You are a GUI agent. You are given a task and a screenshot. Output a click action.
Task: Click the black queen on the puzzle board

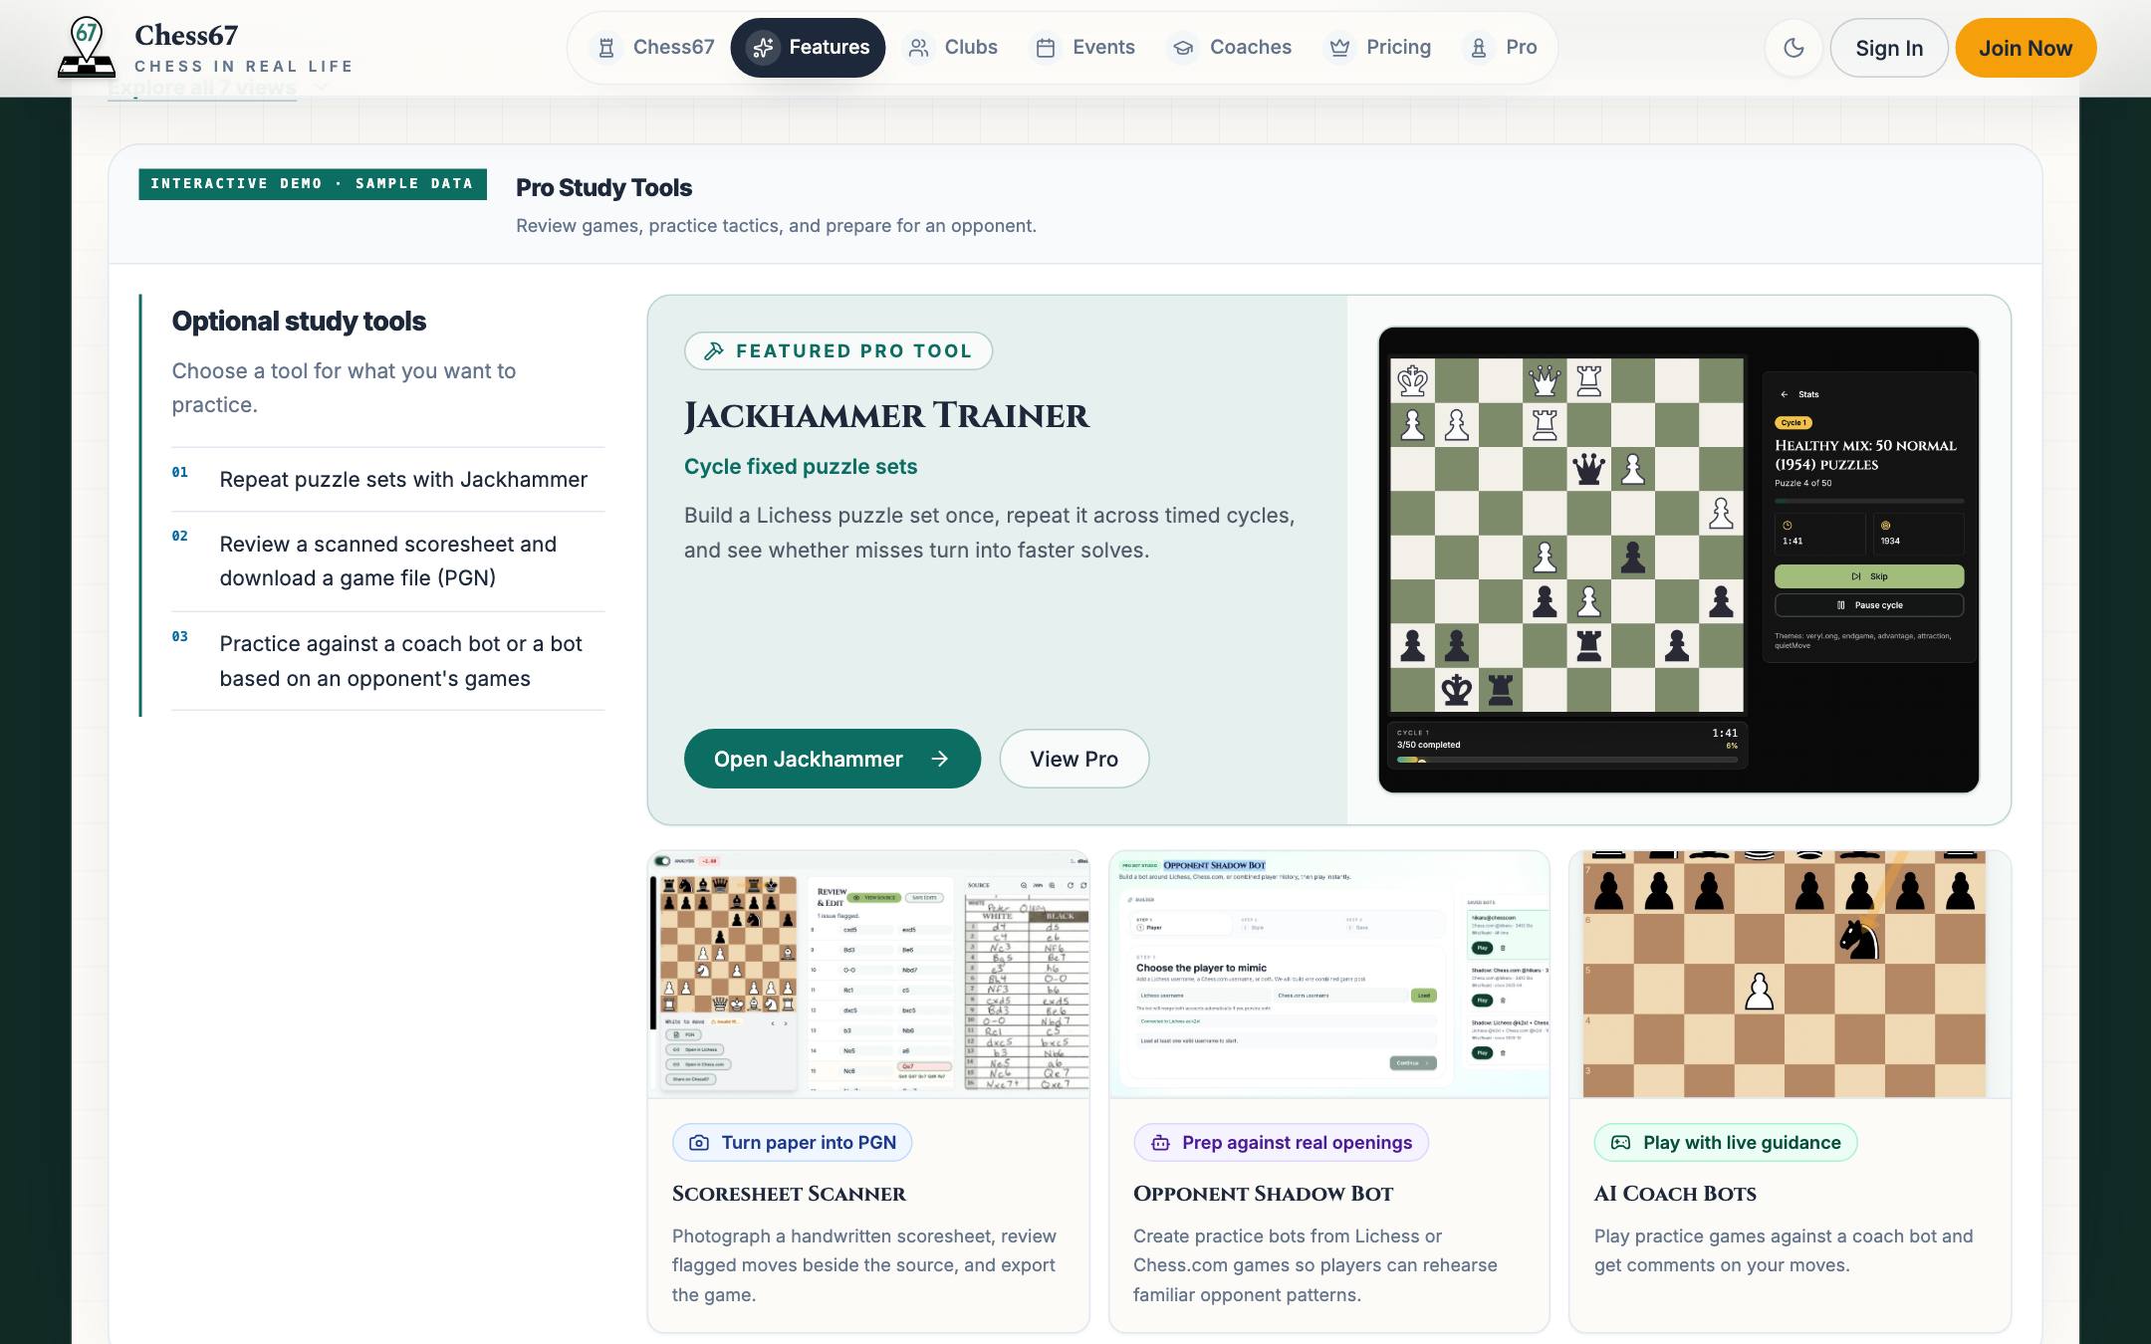tap(1588, 468)
